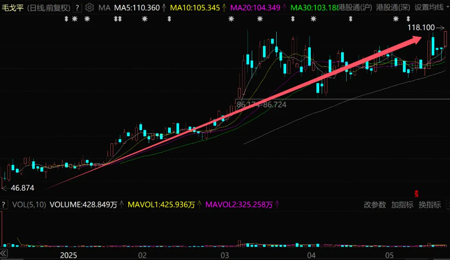The image size is (450, 260).
Task: Click the arrow beside the 46.874 low label
Action: click(5, 188)
